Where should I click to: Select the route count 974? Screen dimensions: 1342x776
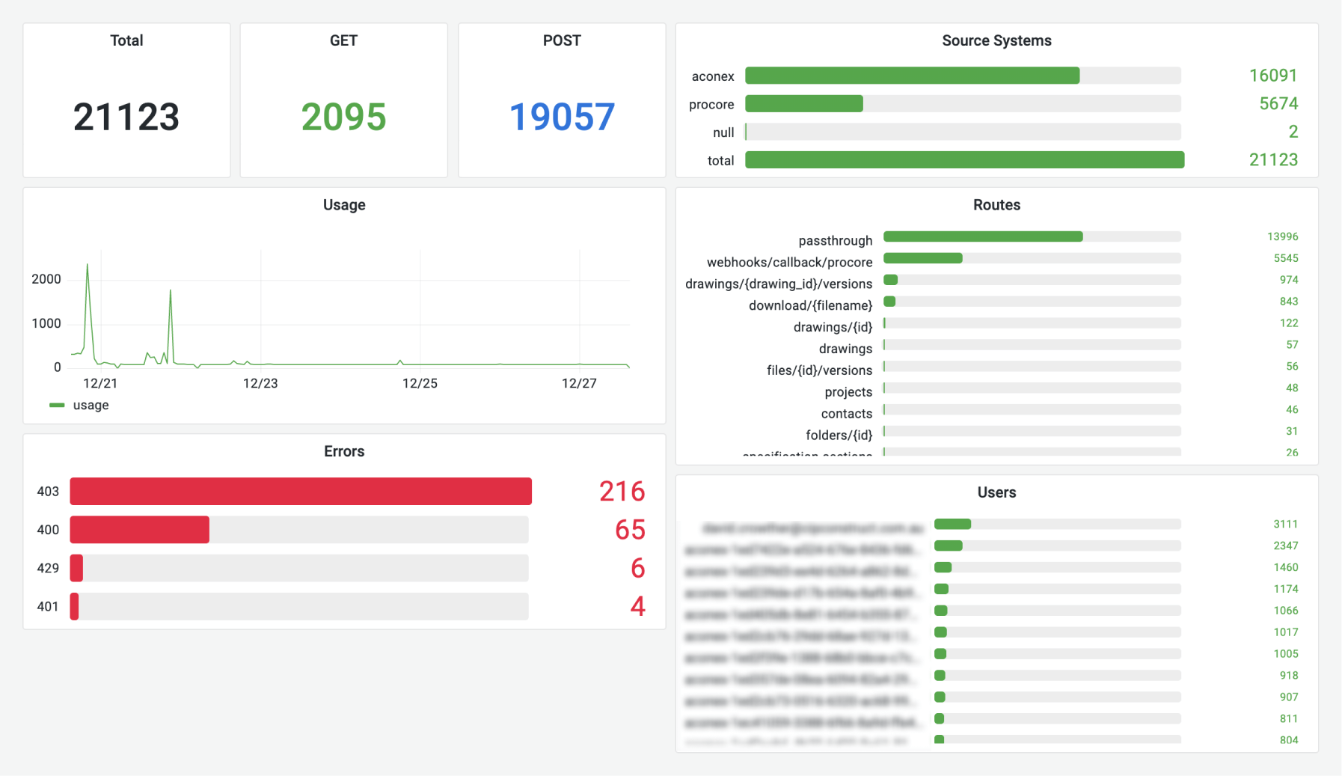tap(1289, 280)
